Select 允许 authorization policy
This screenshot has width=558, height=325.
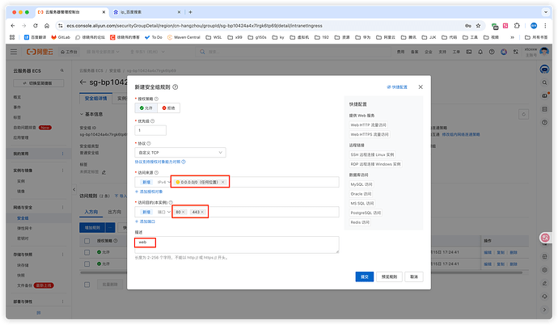pos(147,108)
